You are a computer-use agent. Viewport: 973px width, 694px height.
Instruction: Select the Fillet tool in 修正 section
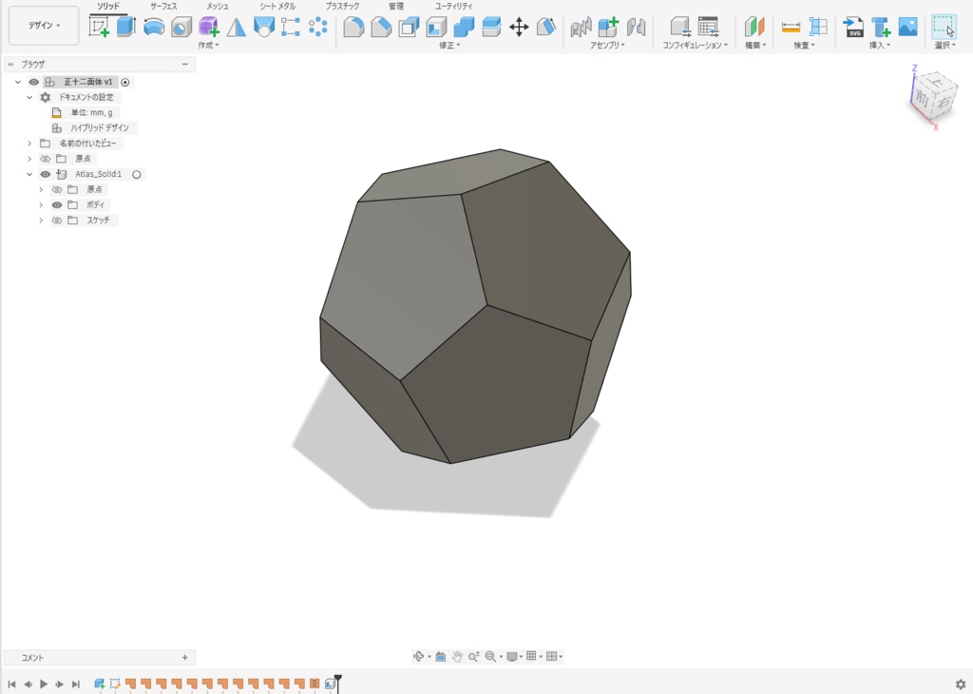[353, 27]
